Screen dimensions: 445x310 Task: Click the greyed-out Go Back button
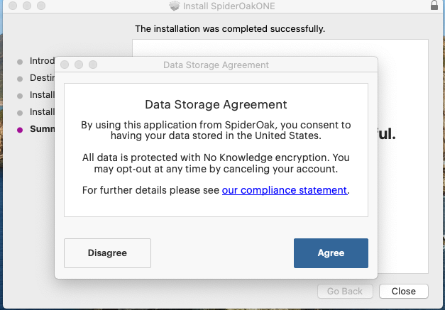click(x=345, y=291)
